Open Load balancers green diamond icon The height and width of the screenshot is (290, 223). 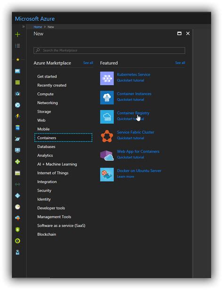tap(17, 161)
